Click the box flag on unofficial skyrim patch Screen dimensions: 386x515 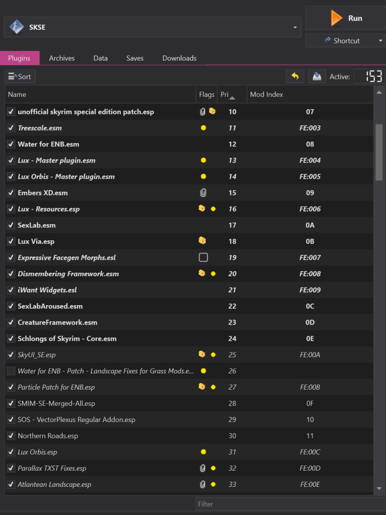212,111
